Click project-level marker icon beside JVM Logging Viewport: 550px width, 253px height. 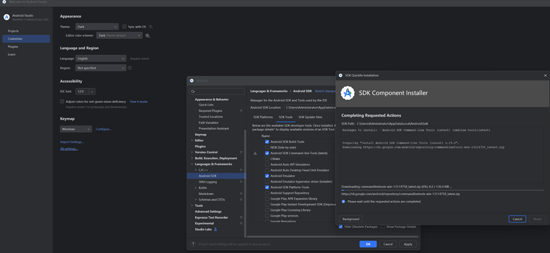click(241, 182)
